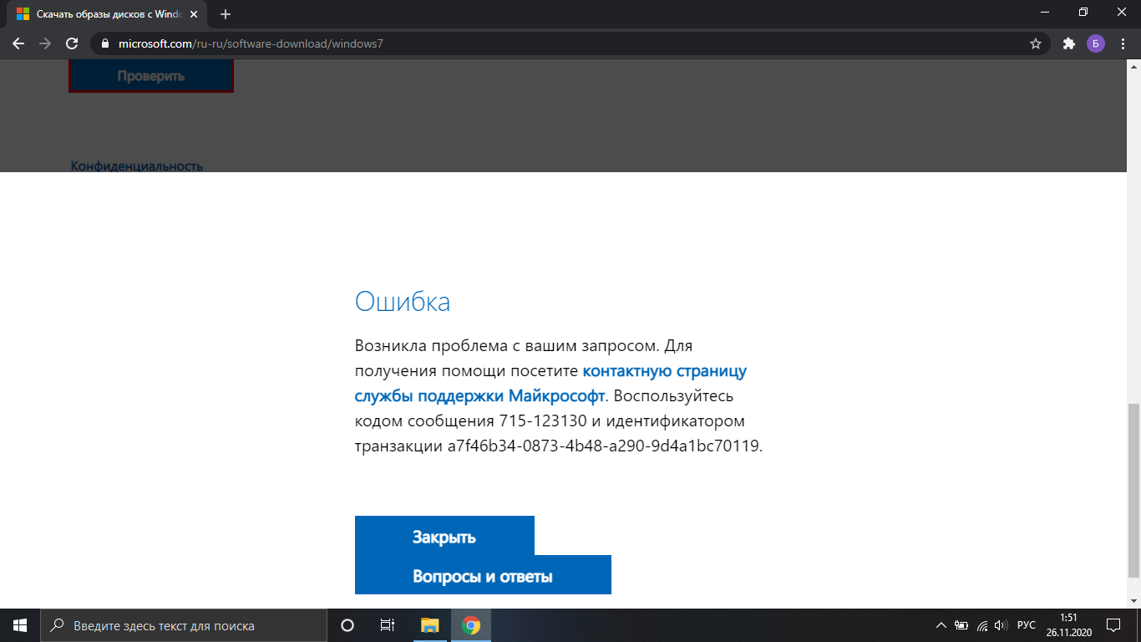Image resolution: width=1141 pixels, height=642 pixels.
Task: Close the Windows disk images tab
Action: pyautogui.click(x=194, y=14)
